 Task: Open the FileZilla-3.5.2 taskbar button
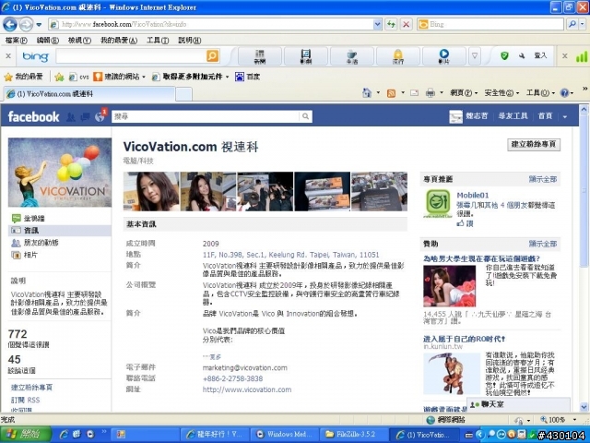pyautogui.click(x=354, y=435)
